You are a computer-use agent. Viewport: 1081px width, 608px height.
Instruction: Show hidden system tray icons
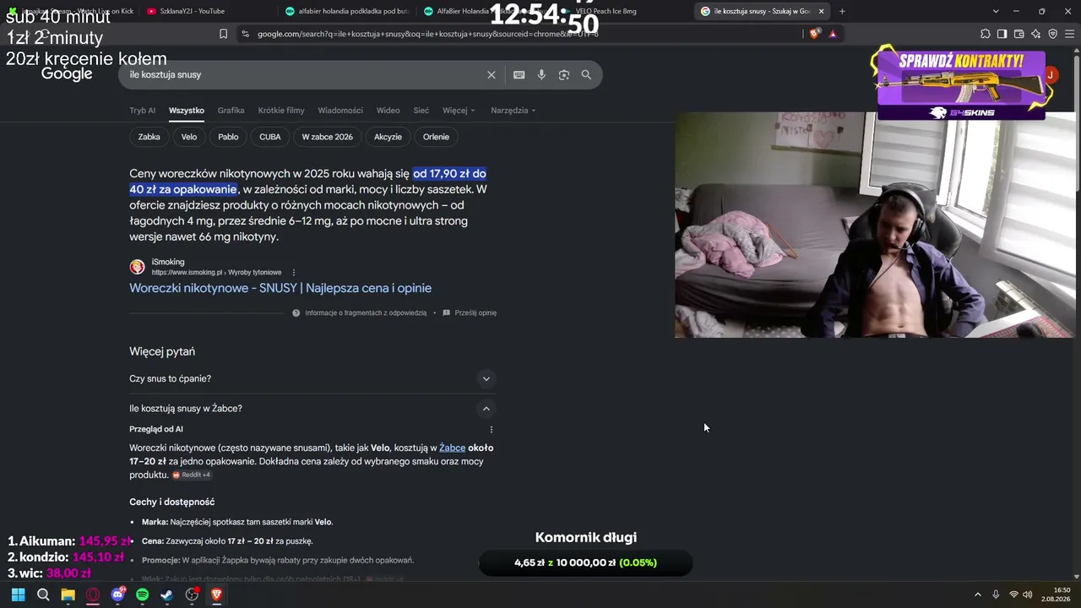(x=978, y=594)
